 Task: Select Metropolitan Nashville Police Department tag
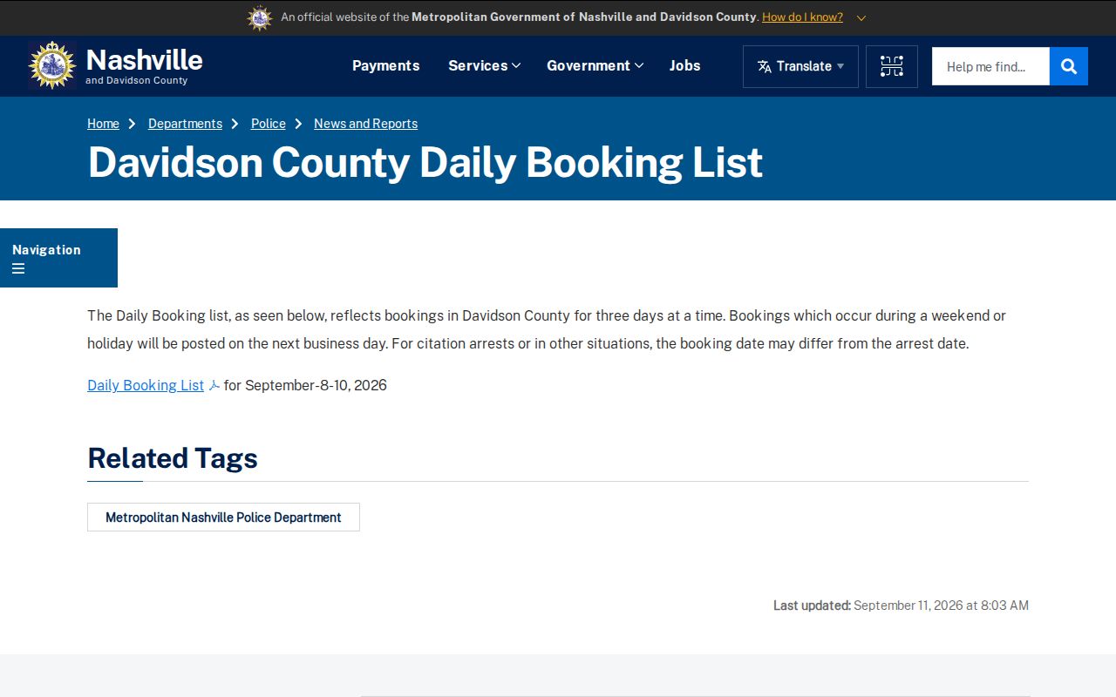pos(223,517)
